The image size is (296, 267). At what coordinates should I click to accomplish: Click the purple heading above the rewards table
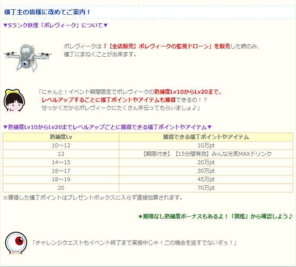tap(107, 127)
